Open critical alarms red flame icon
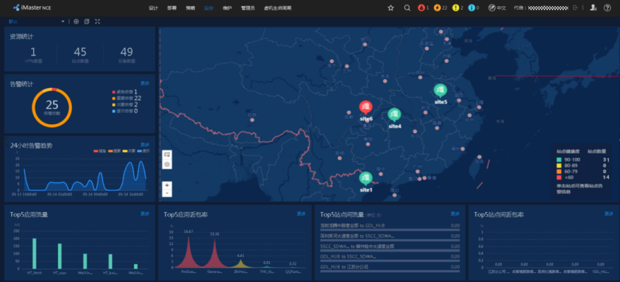This screenshot has width=620, height=282. 421,8
